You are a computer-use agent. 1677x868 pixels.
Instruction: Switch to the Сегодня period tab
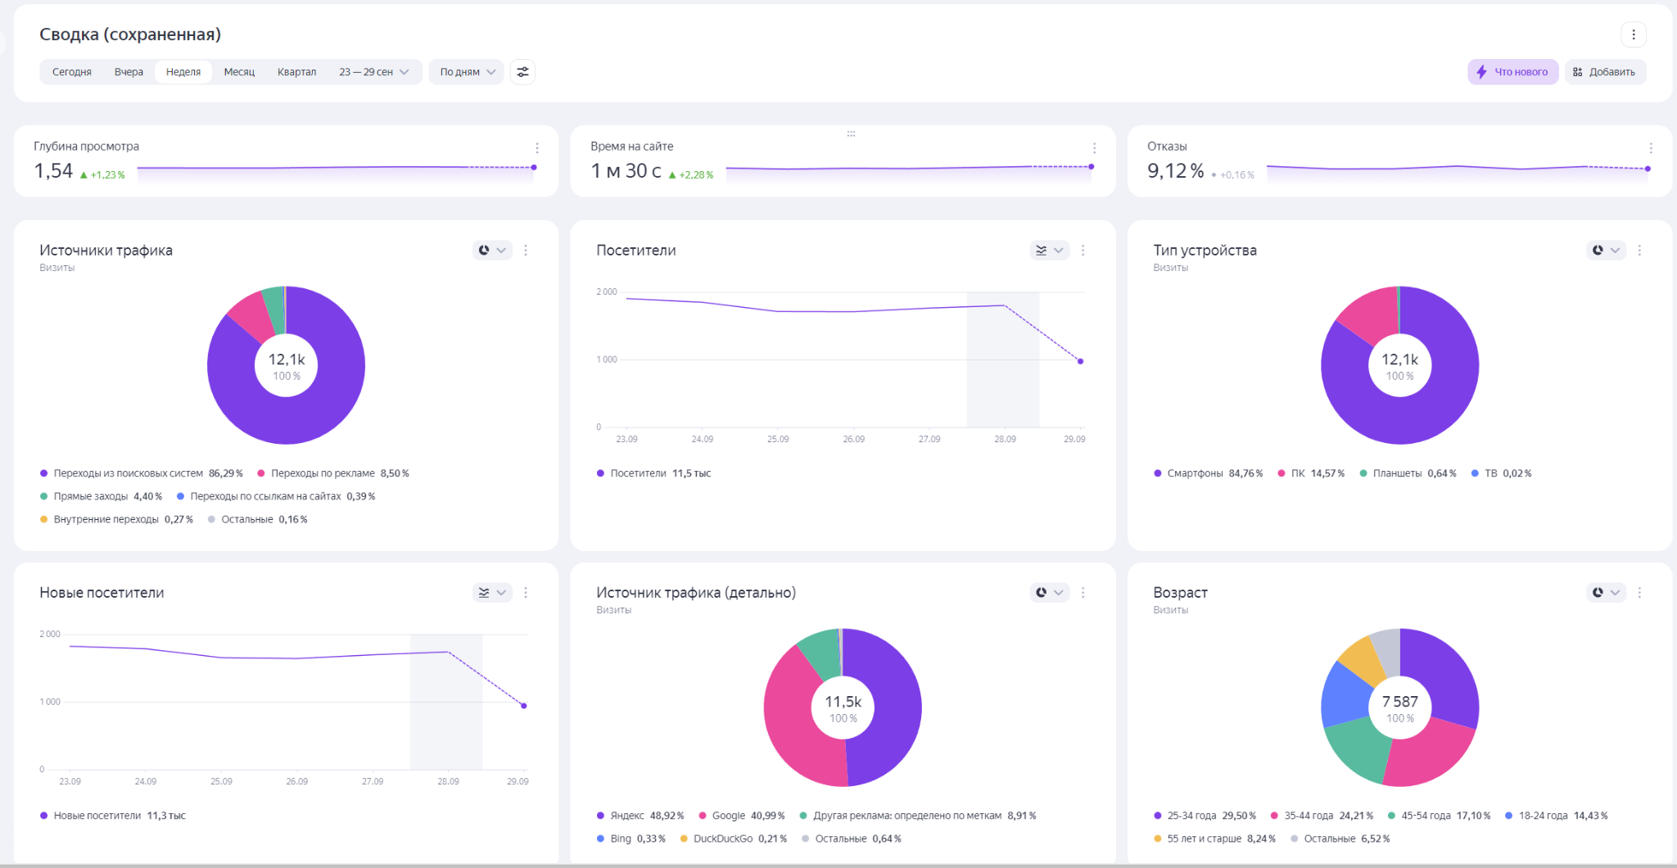click(x=72, y=72)
